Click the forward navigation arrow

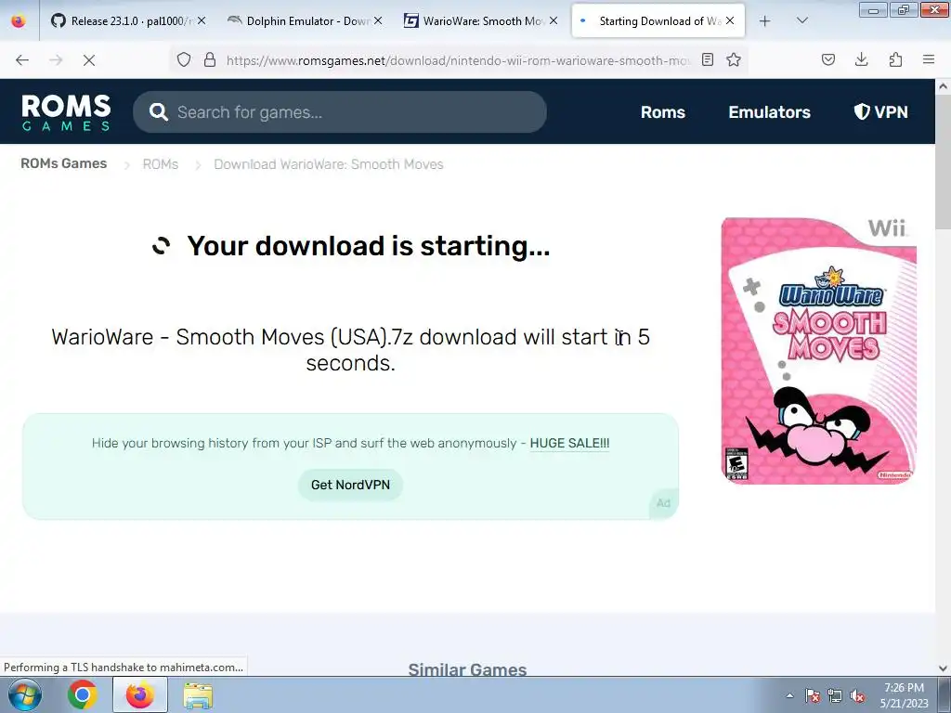tap(56, 60)
